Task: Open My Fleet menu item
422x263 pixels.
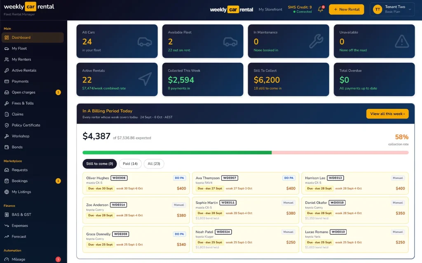Action: tap(33, 48)
